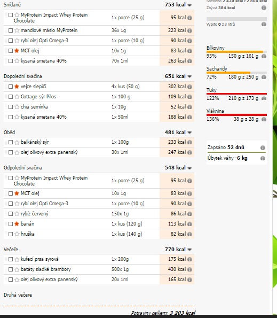
Task: Open the info icon beside Bílkoviny 150 g
Action: 264,56
